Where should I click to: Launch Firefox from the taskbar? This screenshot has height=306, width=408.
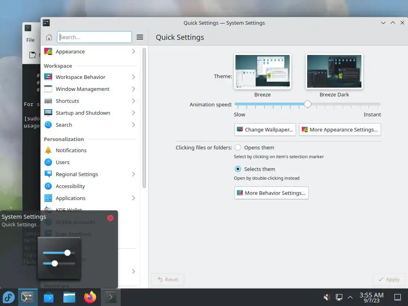(90, 297)
